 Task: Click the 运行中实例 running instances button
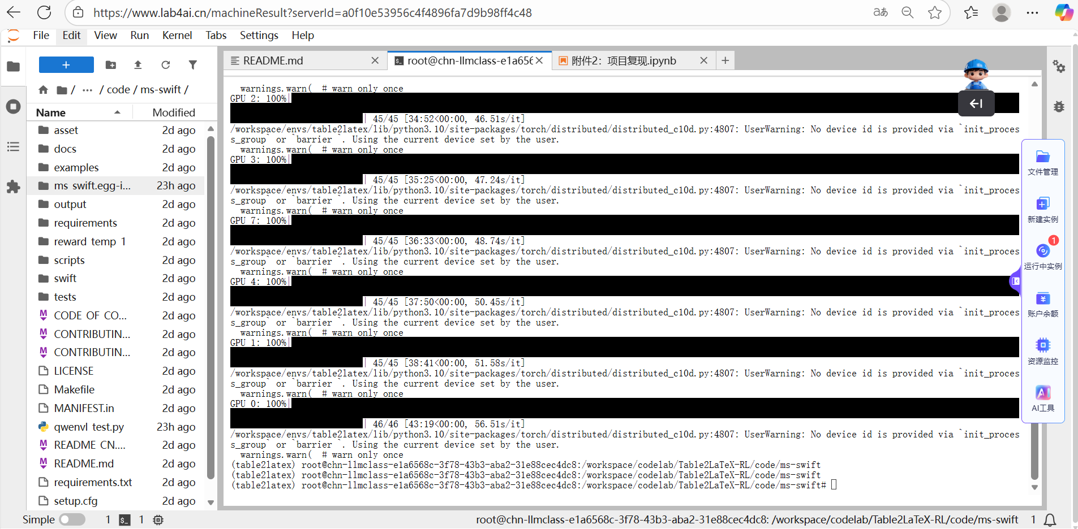tap(1042, 256)
